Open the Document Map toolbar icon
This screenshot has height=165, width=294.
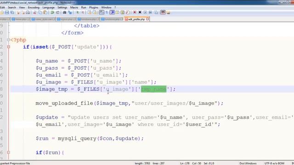[x=123, y=12]
